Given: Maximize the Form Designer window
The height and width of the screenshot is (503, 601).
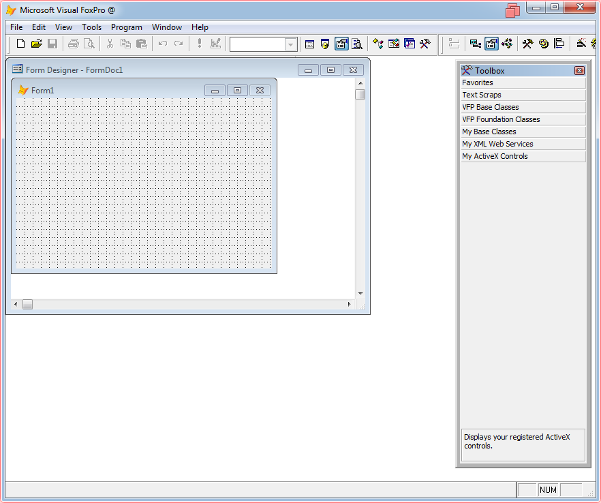Looking at the screenshot, I should click(330, 70).
